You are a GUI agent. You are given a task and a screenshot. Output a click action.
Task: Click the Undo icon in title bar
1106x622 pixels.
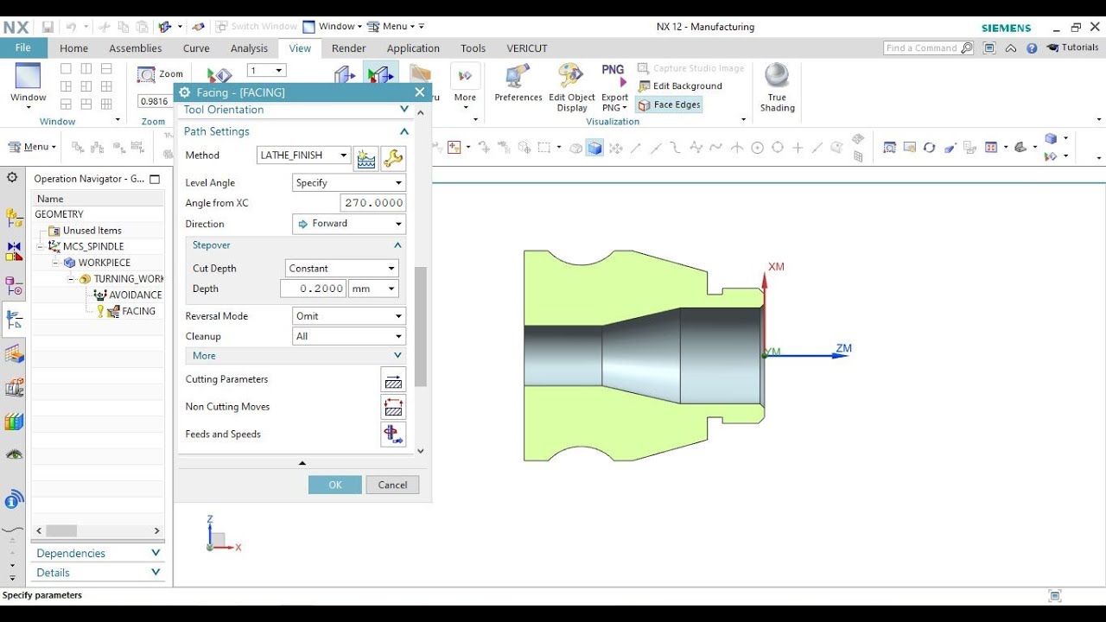coord(72,27)
